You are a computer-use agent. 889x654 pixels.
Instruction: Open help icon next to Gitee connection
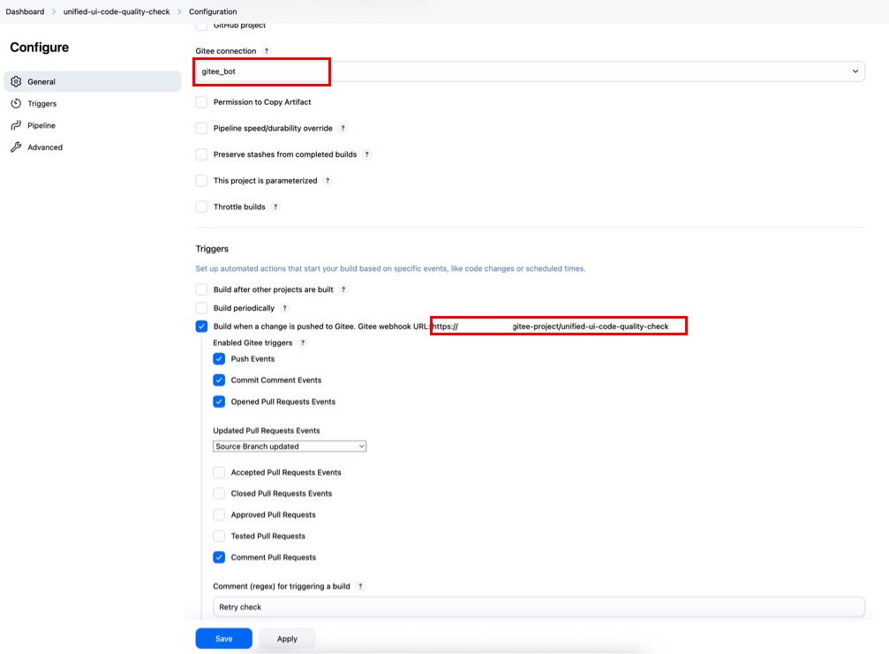[x=267, y=51]
